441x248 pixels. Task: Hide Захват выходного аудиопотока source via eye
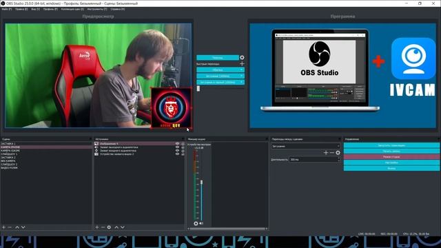[x=177, y=147]
